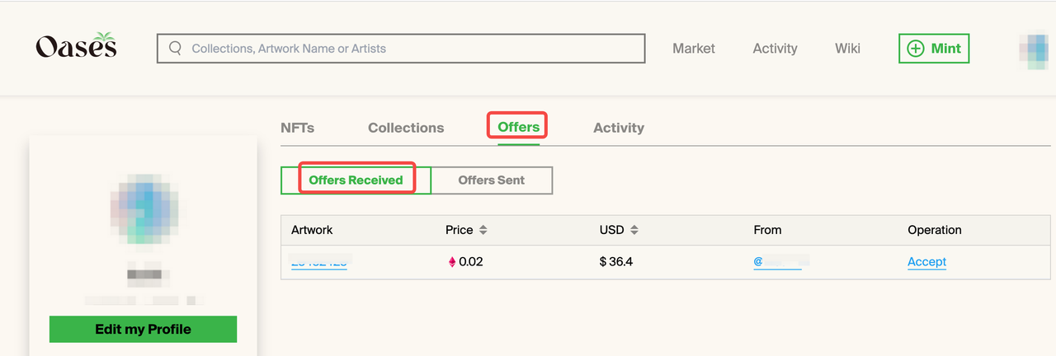Viewport: 1056px width, 356px height.
Task: Sort offers by Price arrows
Action: pyautogui.click(x=483, y=230)
